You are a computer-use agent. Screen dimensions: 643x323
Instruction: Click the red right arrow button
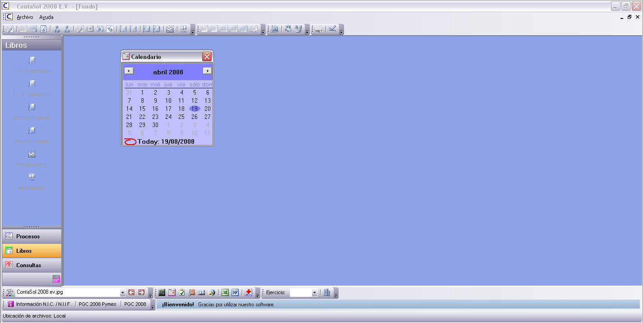tap(141, 293)
